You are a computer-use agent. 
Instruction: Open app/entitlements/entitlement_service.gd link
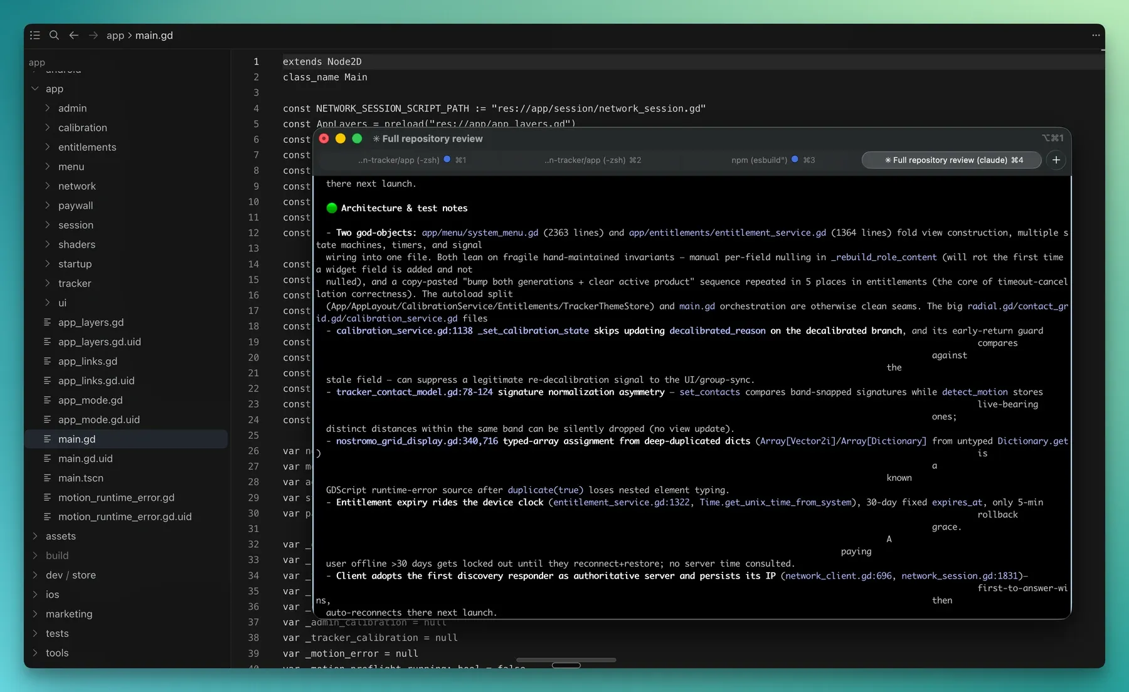tap(728, 233)
